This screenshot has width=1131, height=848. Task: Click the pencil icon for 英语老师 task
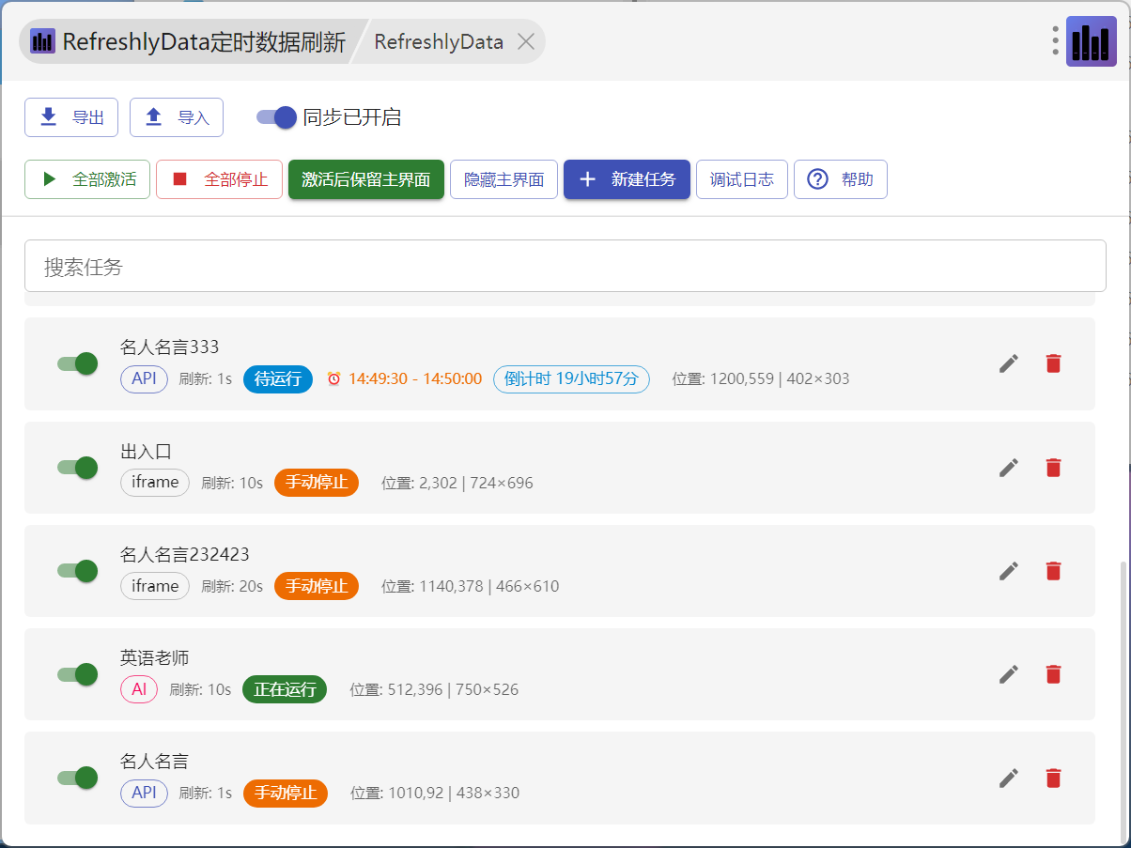[1009, 673]
